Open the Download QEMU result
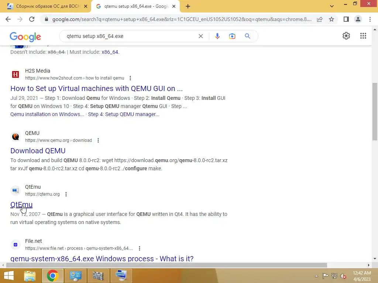Screen dimensions: 378x283 (38, 151)
